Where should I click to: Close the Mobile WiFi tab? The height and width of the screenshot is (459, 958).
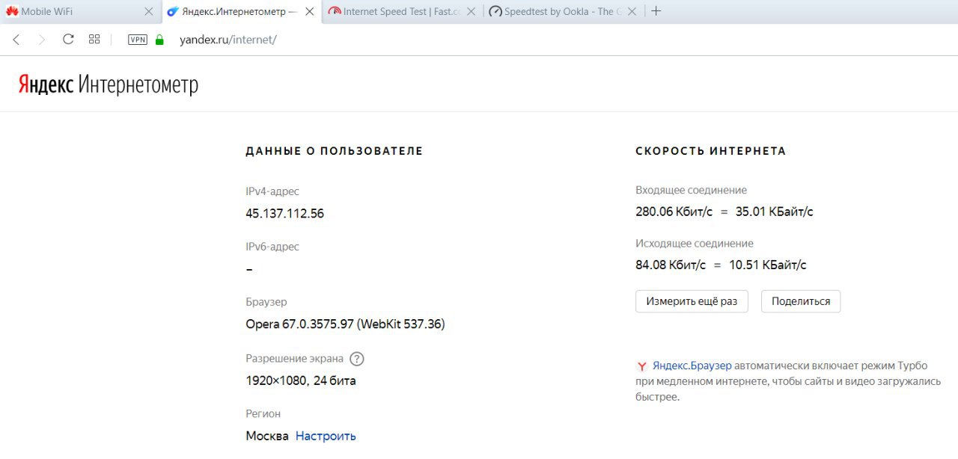(148, 11)
